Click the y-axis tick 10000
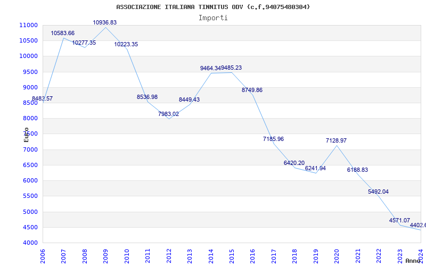 29,56
